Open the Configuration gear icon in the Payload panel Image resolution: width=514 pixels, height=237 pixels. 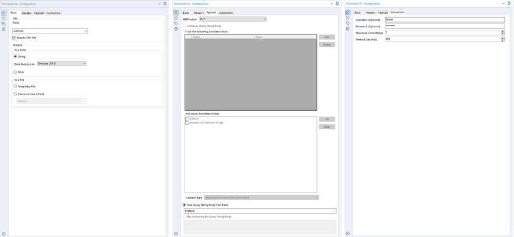tap(176, 13)
